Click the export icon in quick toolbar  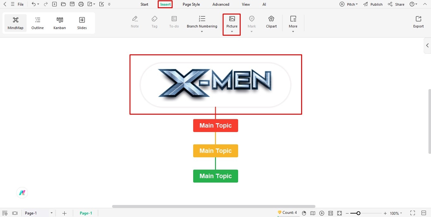[90, 4]
